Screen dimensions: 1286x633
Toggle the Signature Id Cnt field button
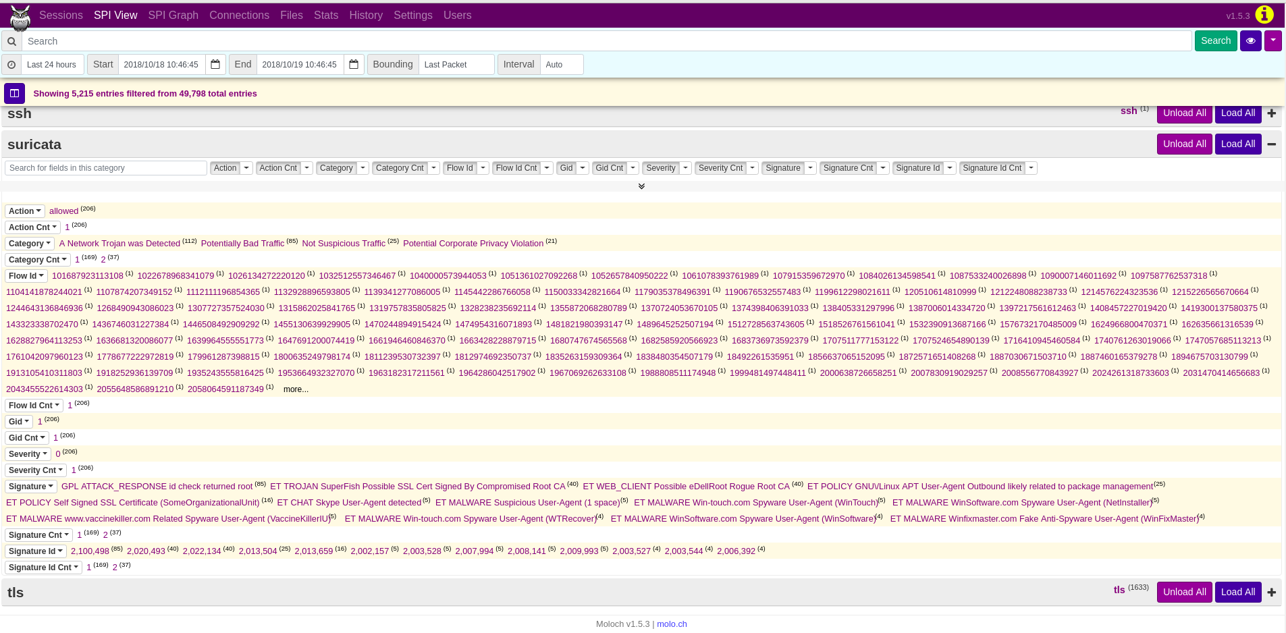[x=992, y=168]
